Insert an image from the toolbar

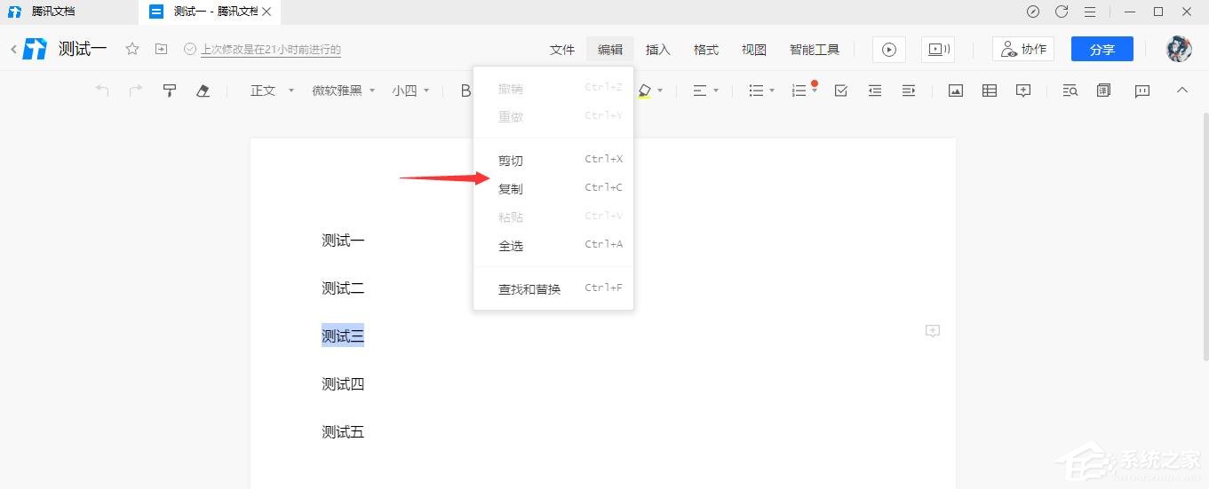pos(956,91)
